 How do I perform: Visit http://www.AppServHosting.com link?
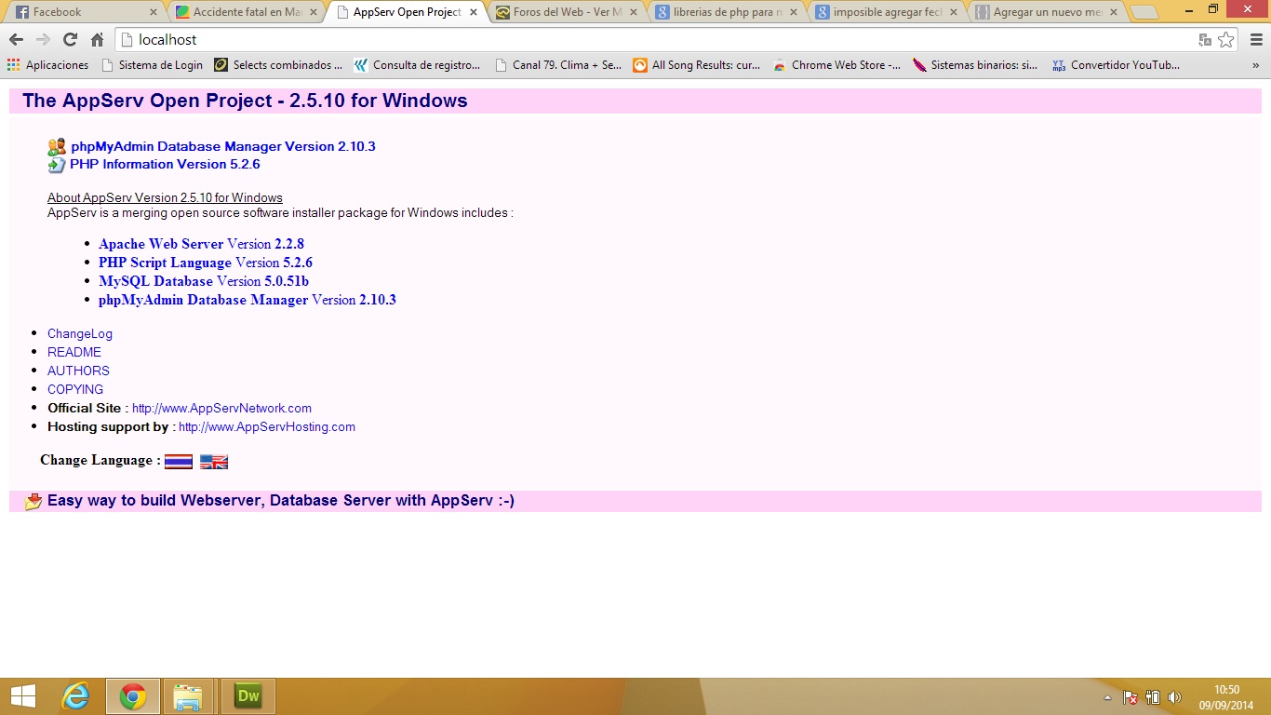pos(267,426)
